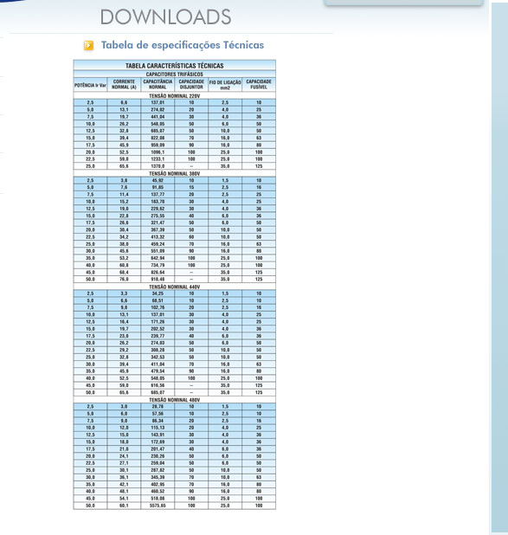Click disjuntor cell '15' in 380V section
This screenshot has height=535, width=508.
coord(191,187)
